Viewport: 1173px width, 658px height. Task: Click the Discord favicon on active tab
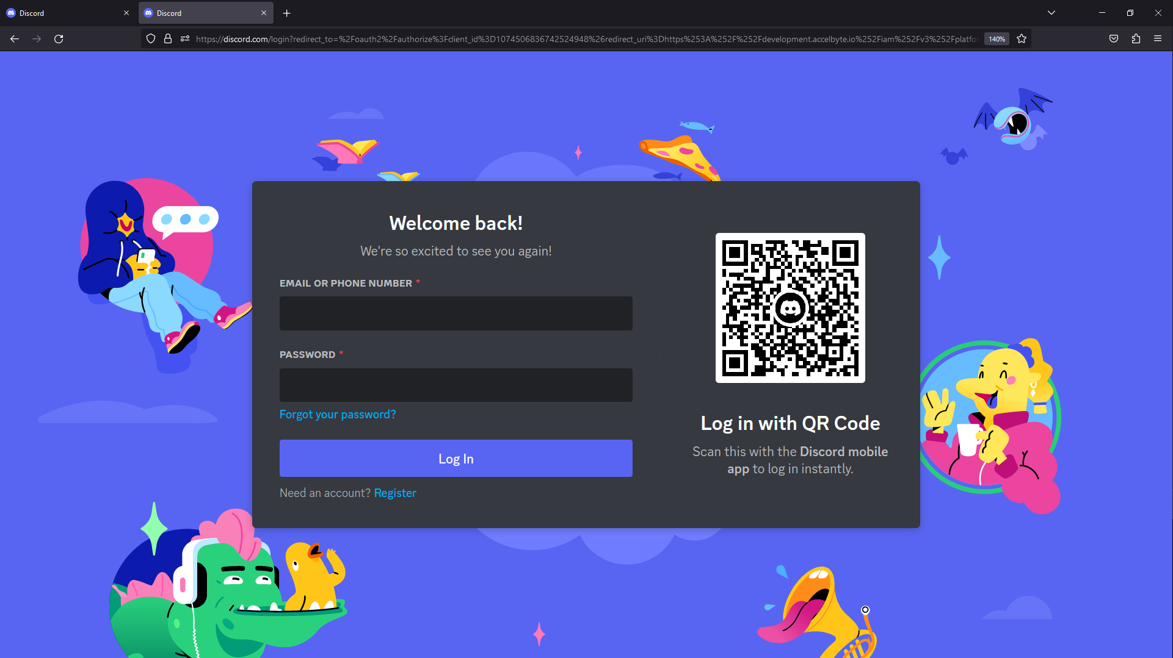pos(148,13)
